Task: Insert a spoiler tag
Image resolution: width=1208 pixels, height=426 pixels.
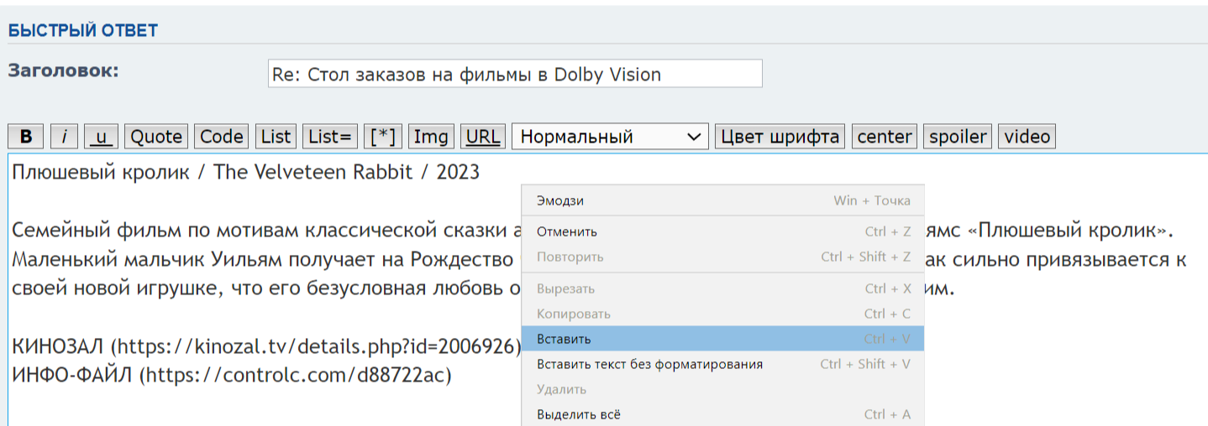Action: (x=958, y=137)
